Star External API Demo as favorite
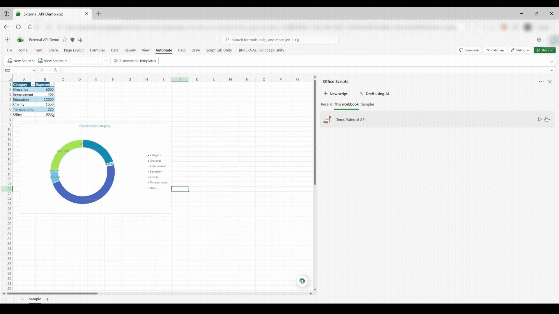 click(x=65, y=40)
